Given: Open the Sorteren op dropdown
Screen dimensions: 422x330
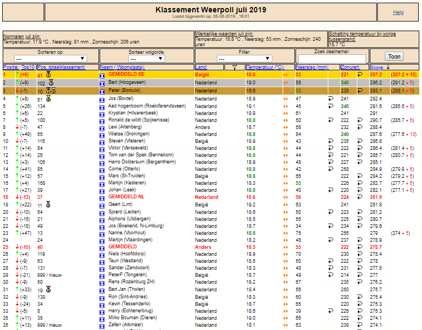Looking at the screenshot, I should click(x=51, y=59).
